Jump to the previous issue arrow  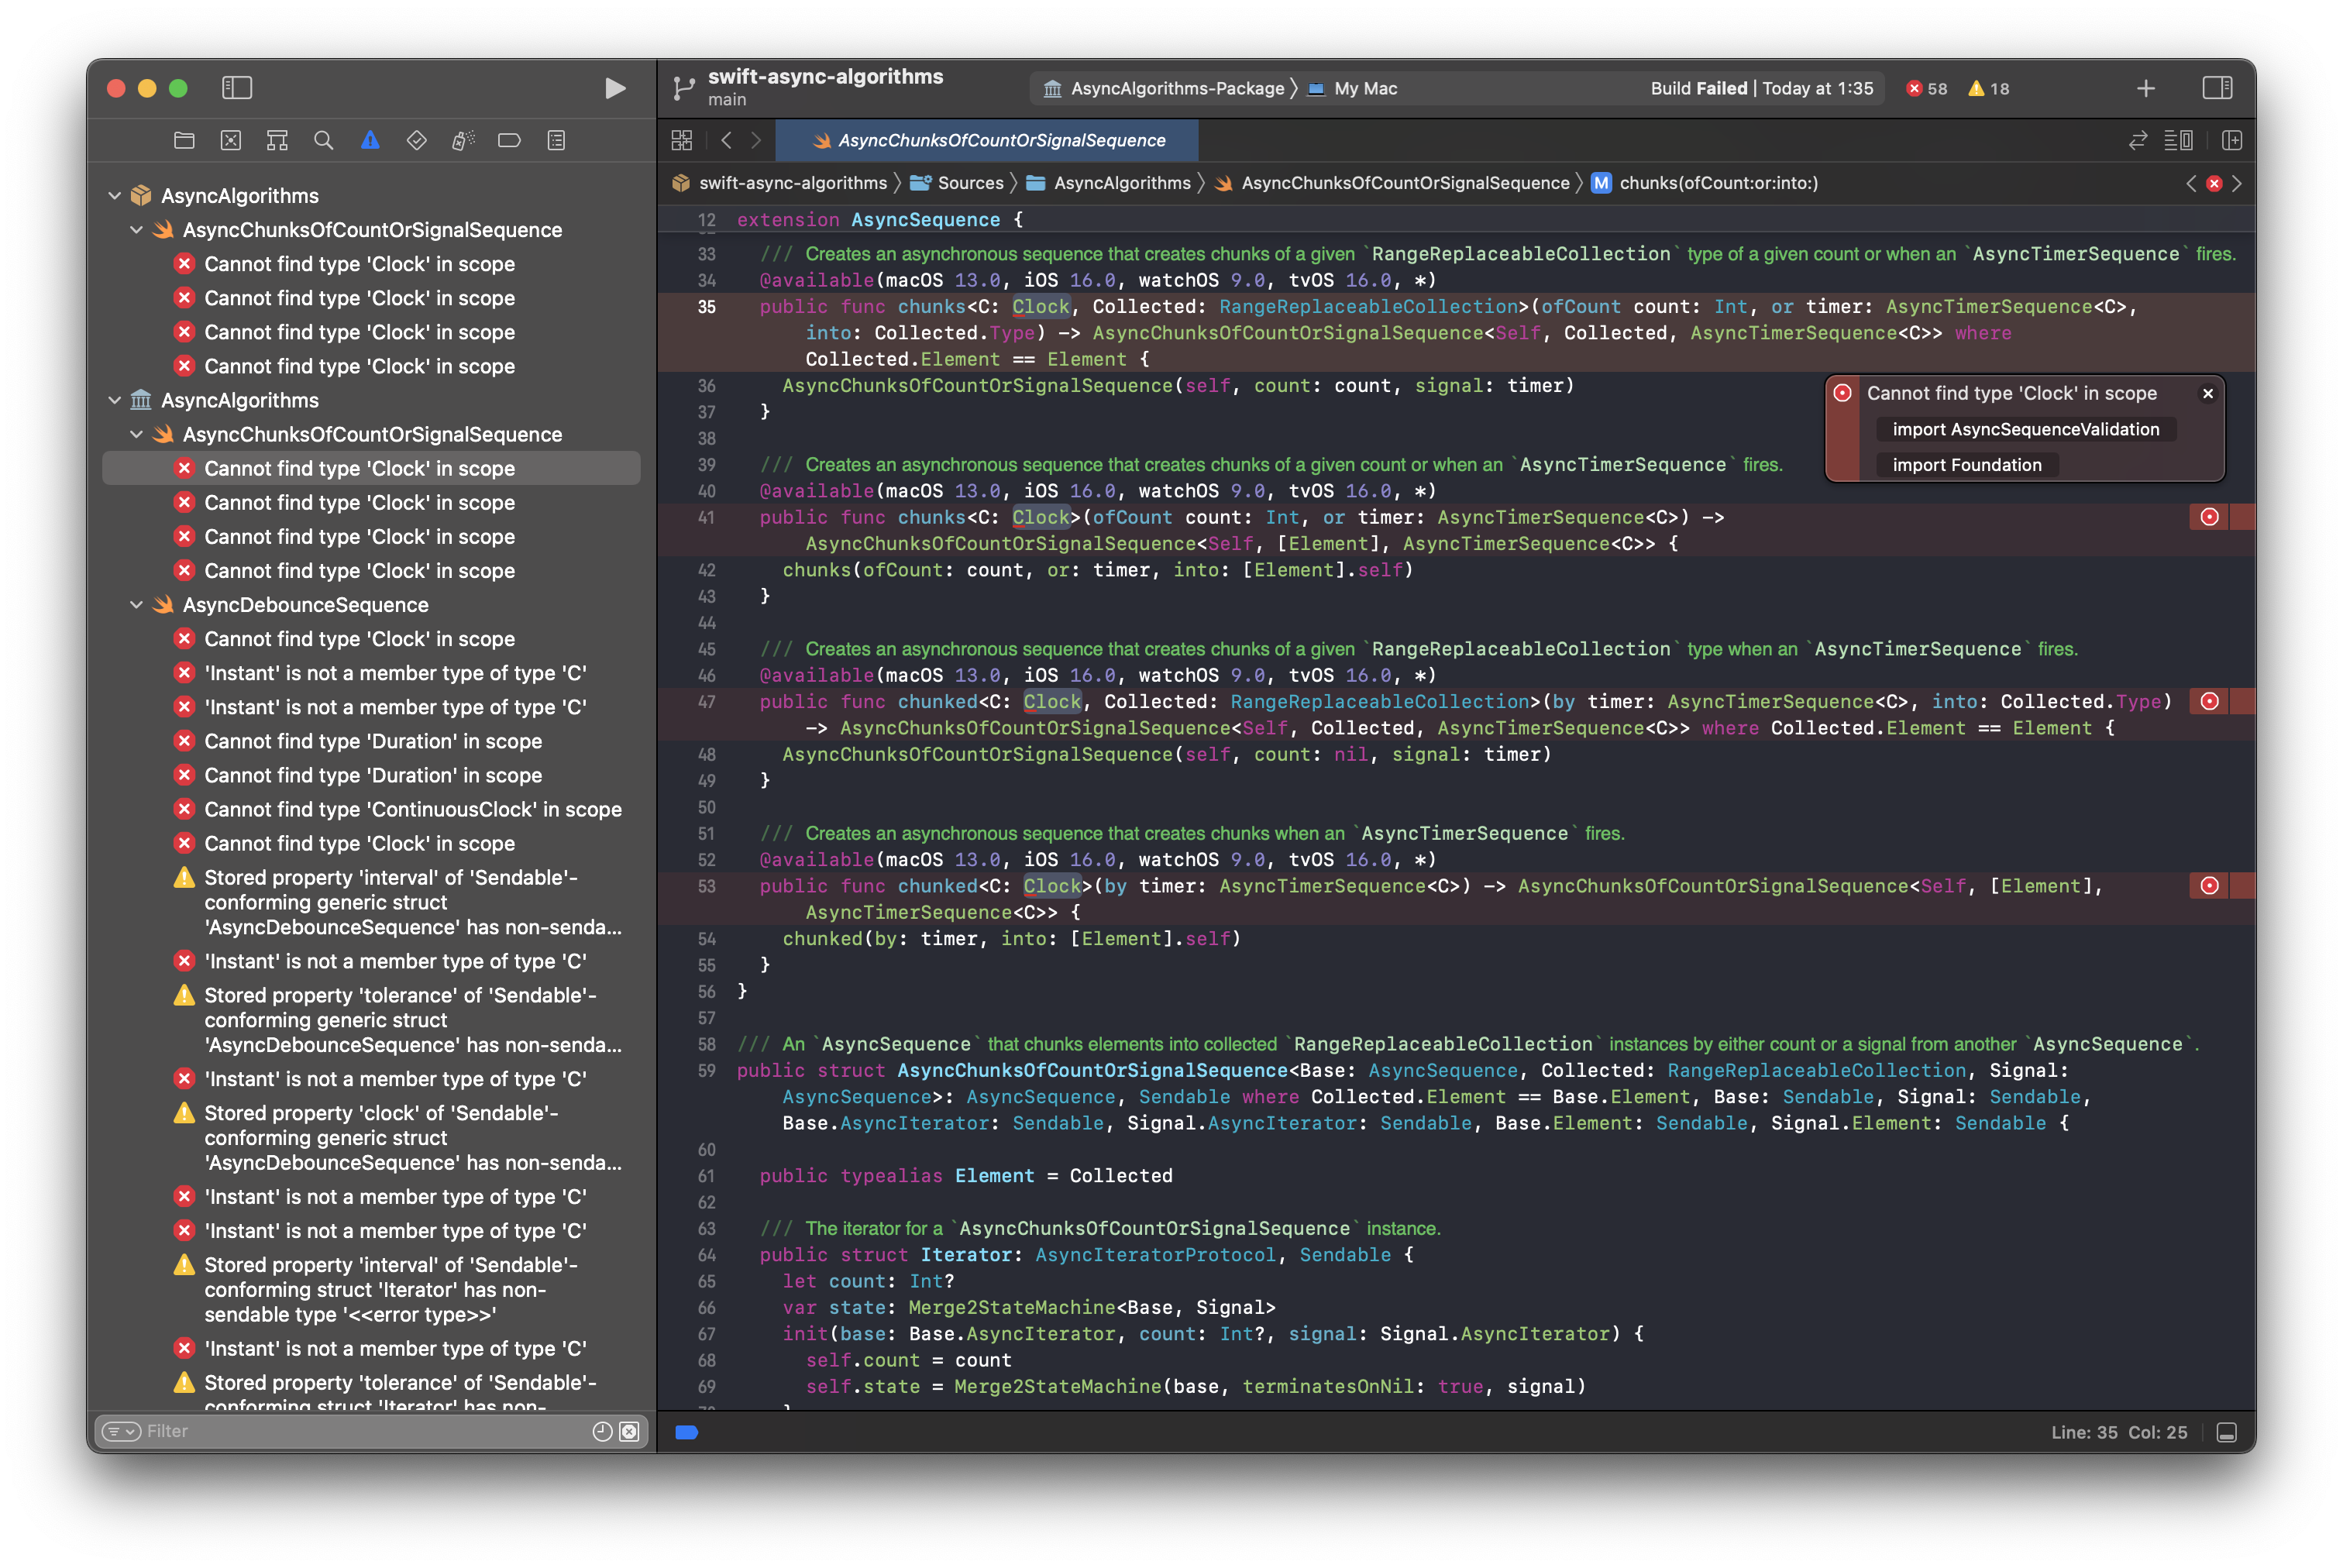2191,183
